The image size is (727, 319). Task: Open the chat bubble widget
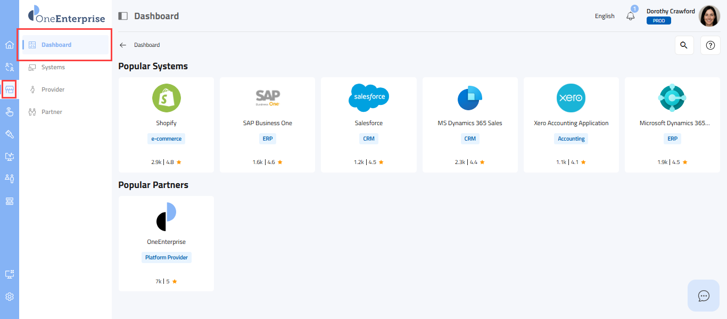(x=704, y=296)
